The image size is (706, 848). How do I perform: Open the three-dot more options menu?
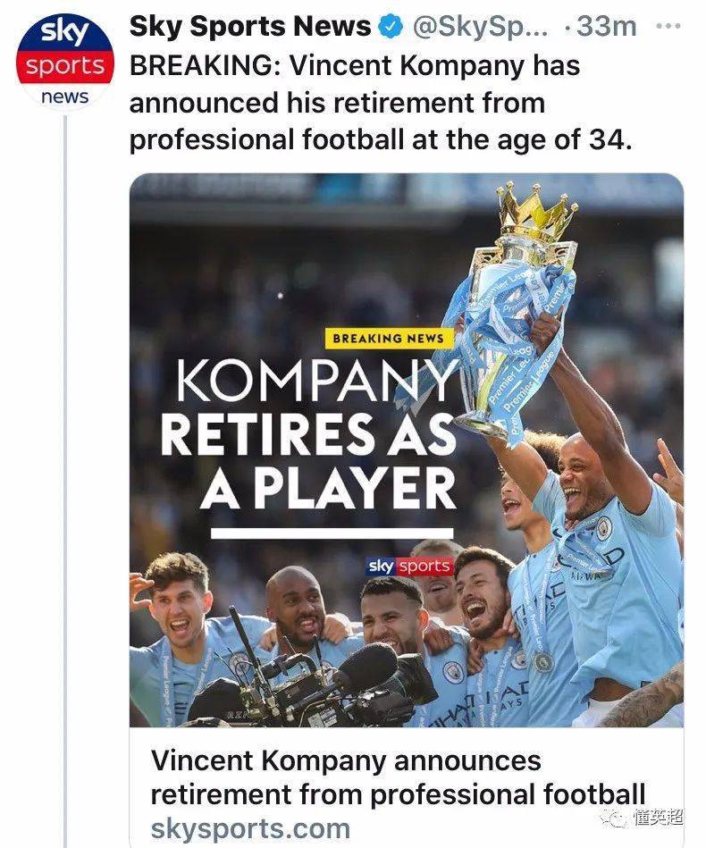(668, 27)
